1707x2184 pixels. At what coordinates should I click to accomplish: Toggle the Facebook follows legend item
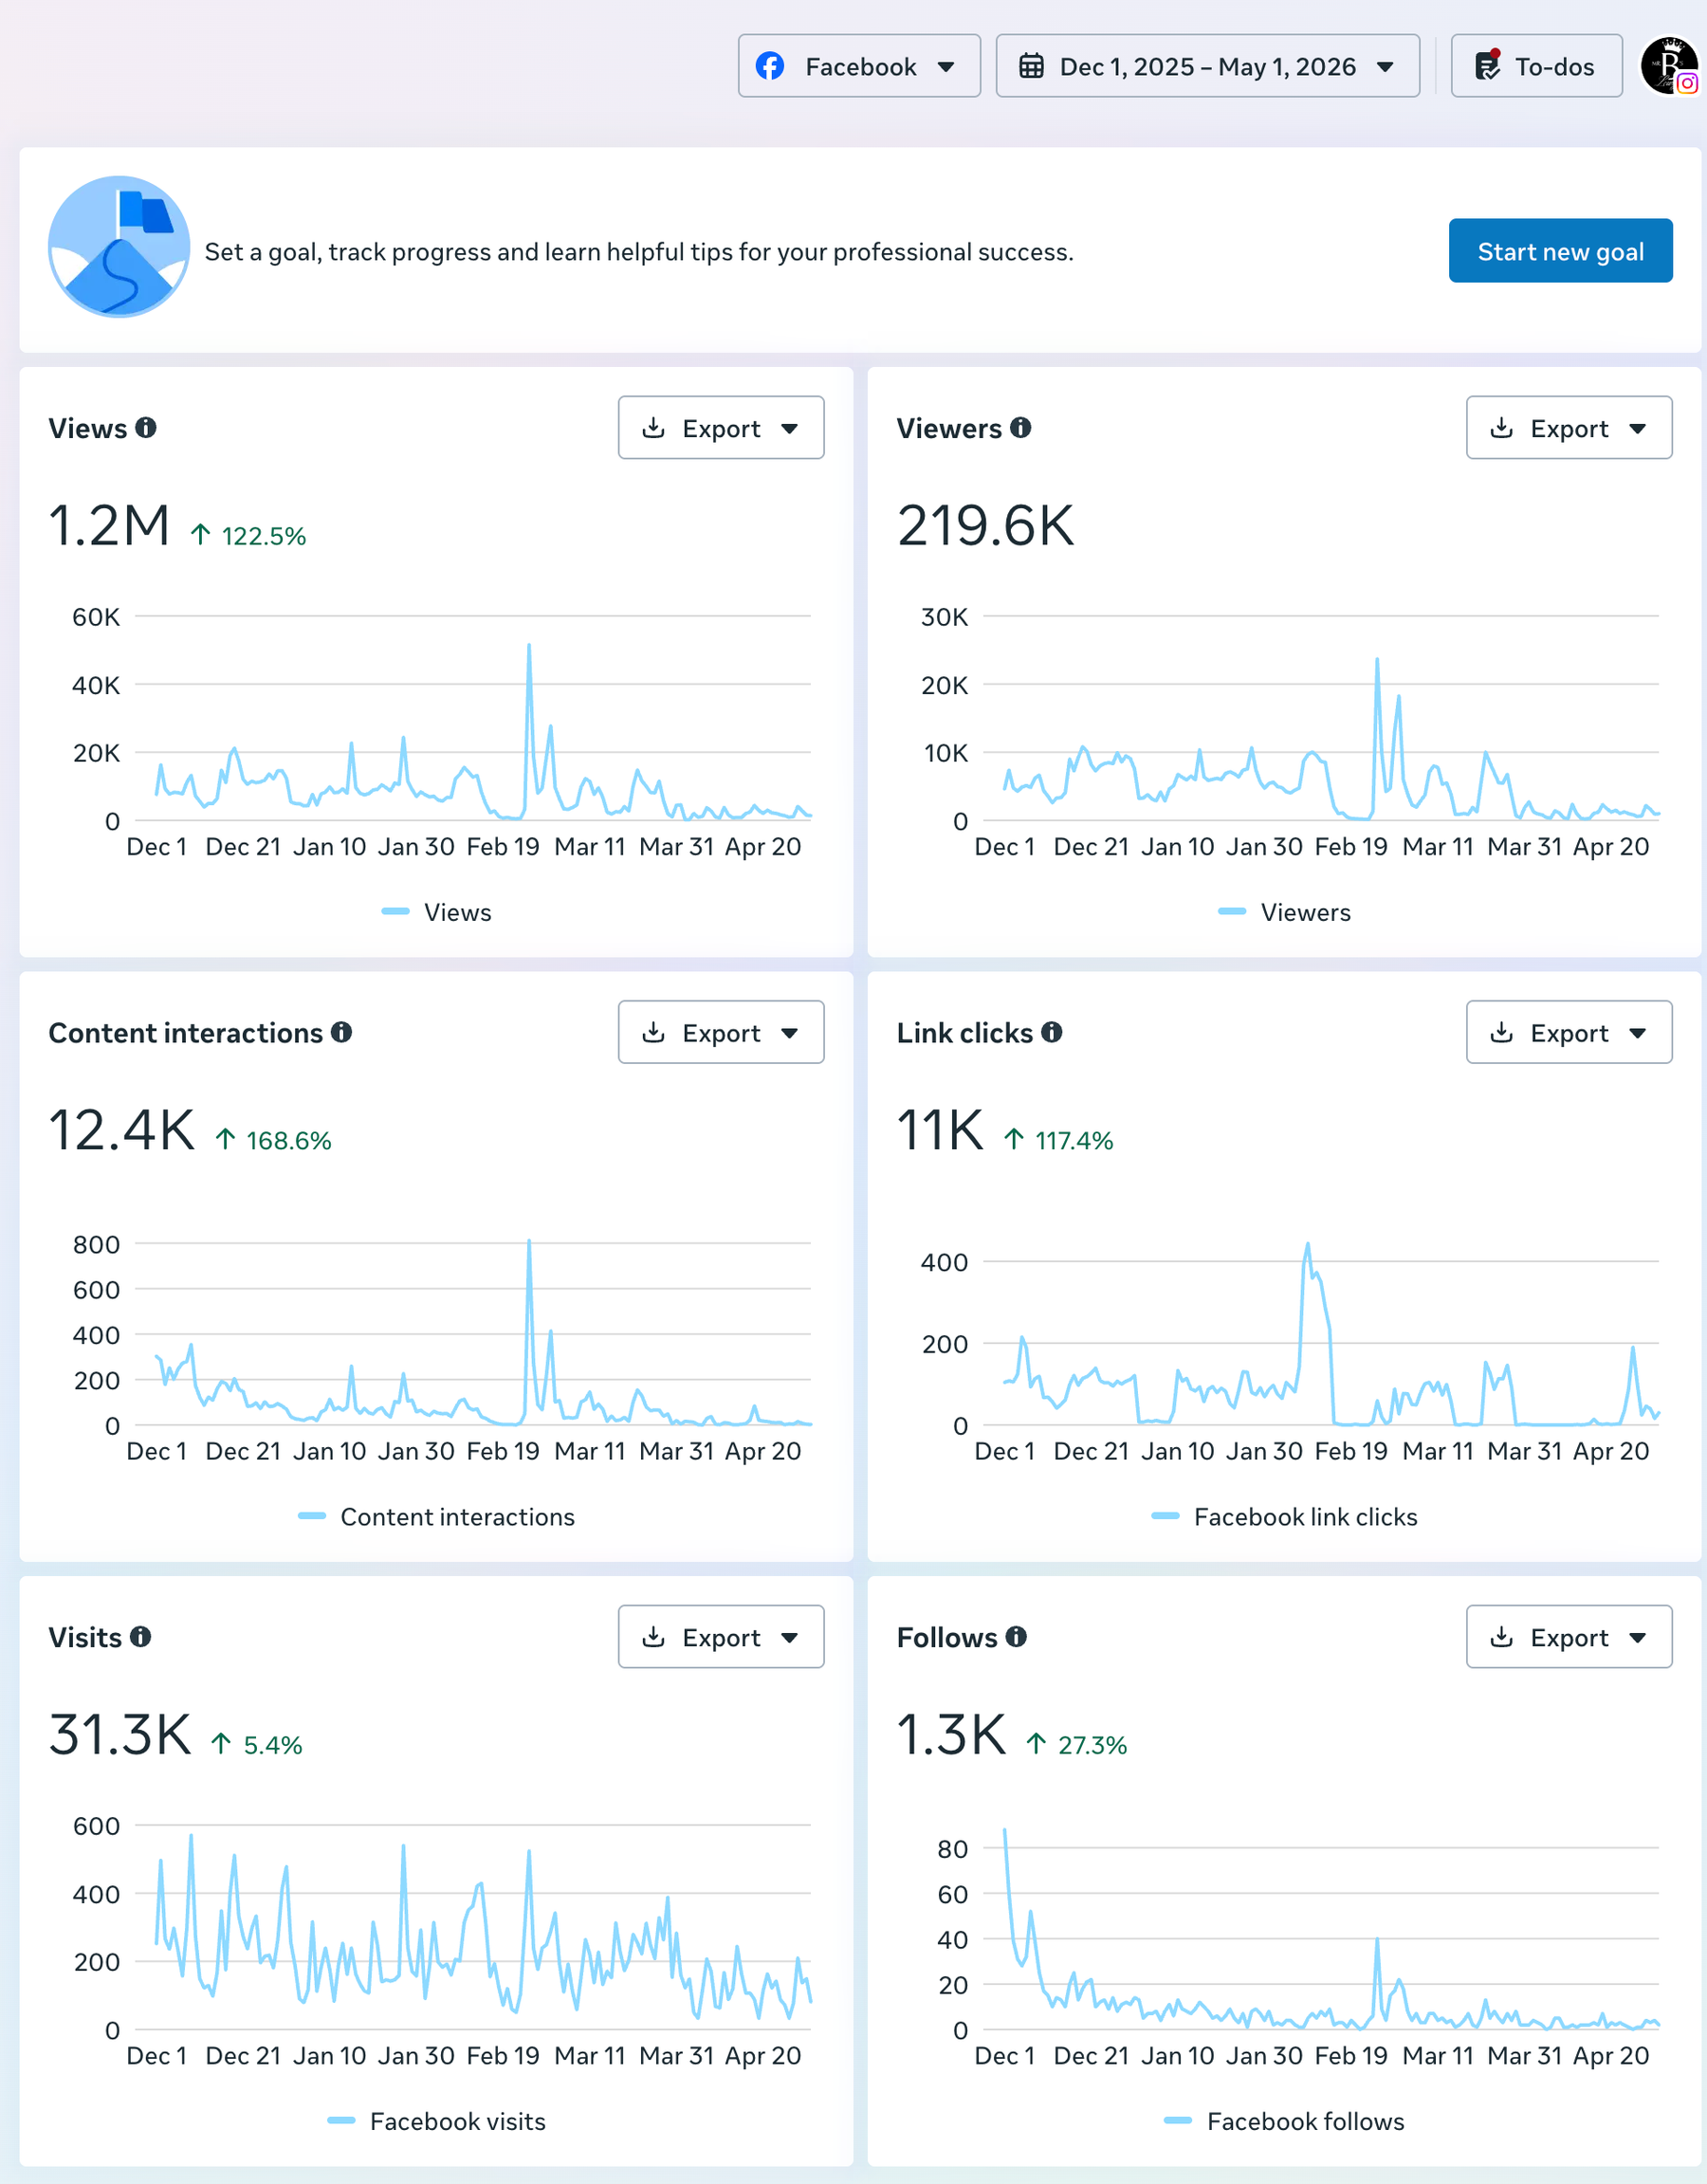point(1284,2121)
